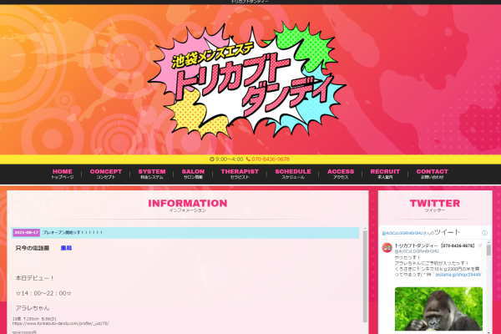Screen dimensions: 501x334
Task: Click the clock icon beside business hours
Action: [211, 159]
